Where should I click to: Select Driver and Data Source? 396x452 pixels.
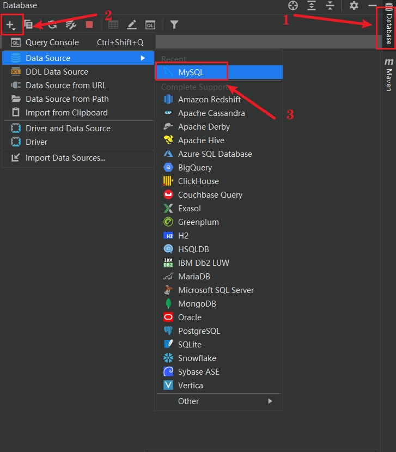tap(78, 129)
